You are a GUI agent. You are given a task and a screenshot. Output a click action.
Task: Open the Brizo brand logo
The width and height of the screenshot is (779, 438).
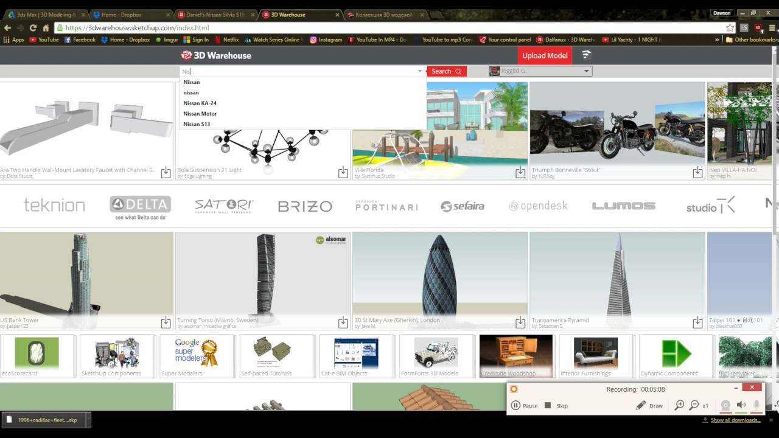305,206
